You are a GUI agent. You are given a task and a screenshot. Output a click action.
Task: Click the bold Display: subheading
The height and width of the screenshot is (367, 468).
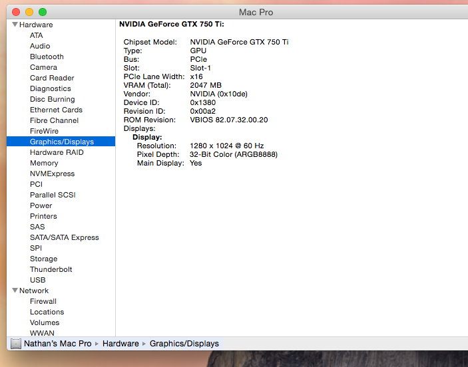tap(147, 137)
